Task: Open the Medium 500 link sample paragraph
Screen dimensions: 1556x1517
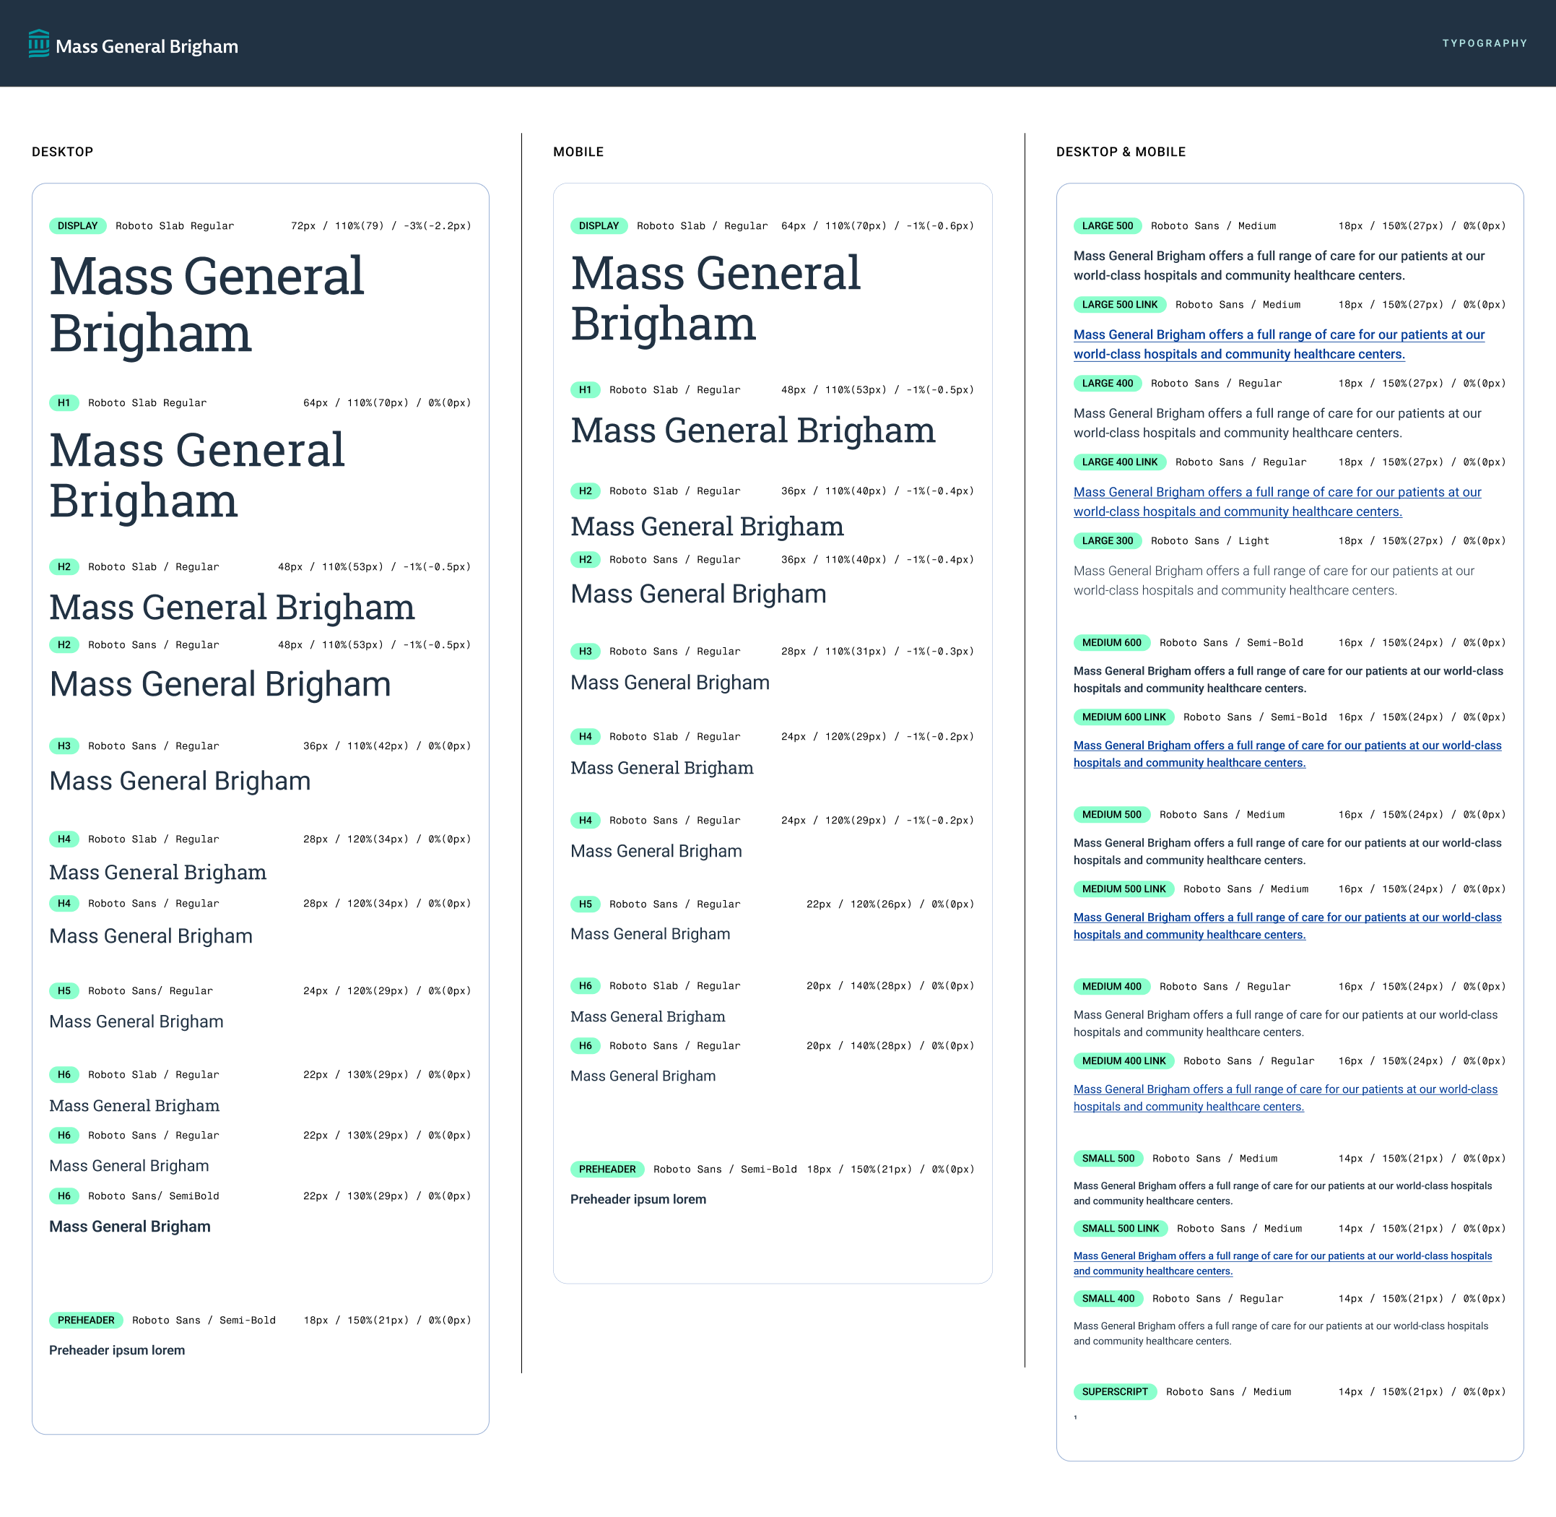Action: [1287, 926]
